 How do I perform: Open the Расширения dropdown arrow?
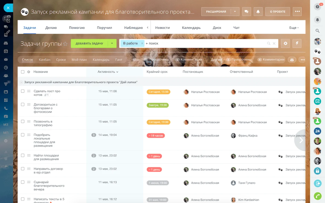pos(235,11)
